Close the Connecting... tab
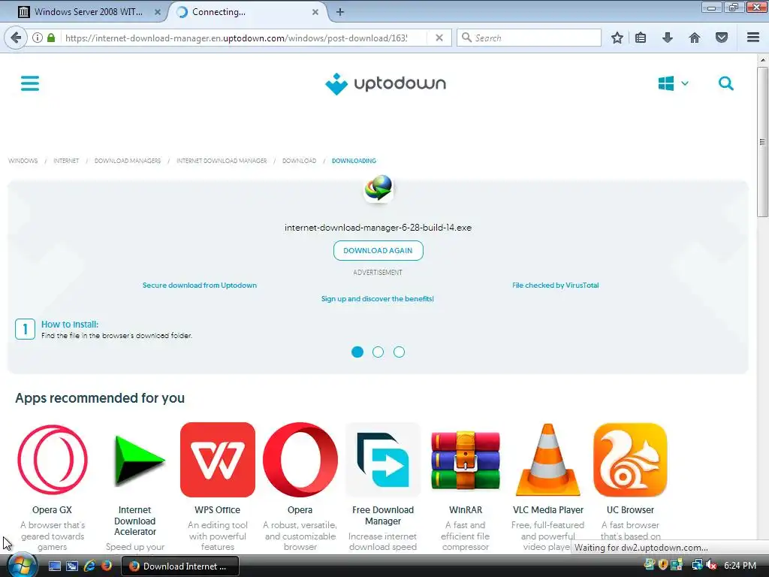This screenshot has width=769, height=577. point(315,12)
